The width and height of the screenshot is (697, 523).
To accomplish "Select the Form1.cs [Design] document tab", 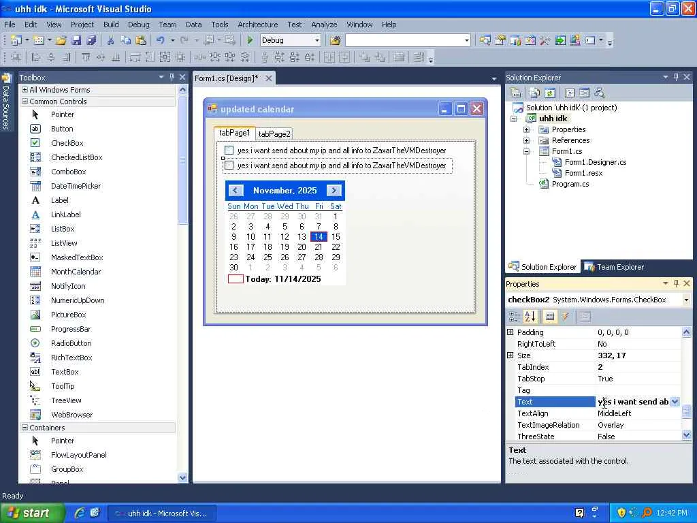I will click(x=226, y=78).
